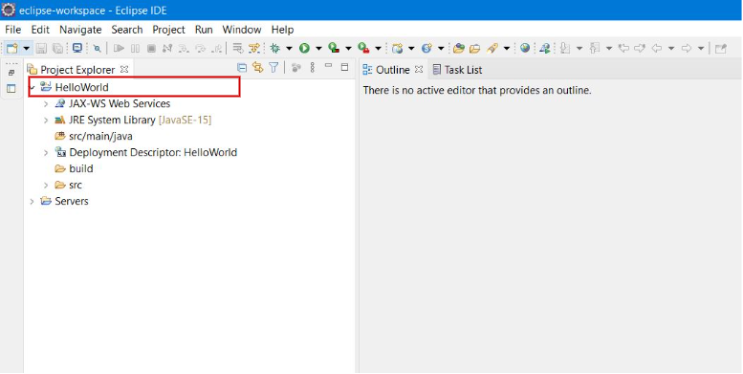Open the Navigate menu
The width and height of the screenshot is (743, 374).
(80, 30)
